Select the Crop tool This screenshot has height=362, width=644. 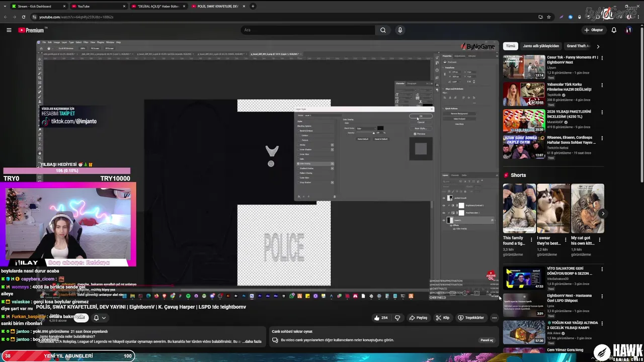click(40, 78)
